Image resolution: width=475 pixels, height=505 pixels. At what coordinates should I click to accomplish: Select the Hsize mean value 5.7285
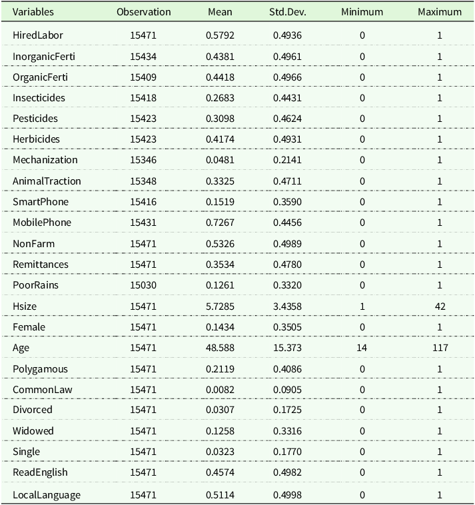[220, 306]
